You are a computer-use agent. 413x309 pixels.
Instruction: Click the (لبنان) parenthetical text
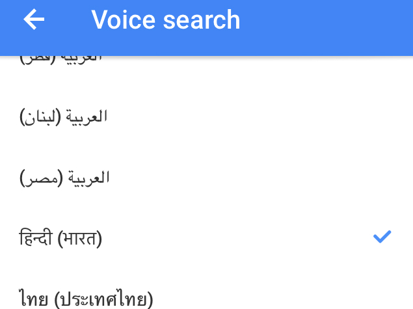click(x=41, y=118)
